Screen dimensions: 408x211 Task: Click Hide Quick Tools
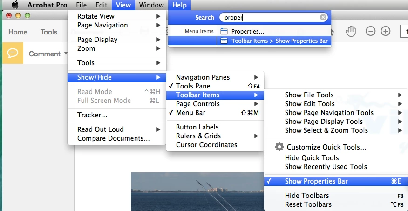336,158
